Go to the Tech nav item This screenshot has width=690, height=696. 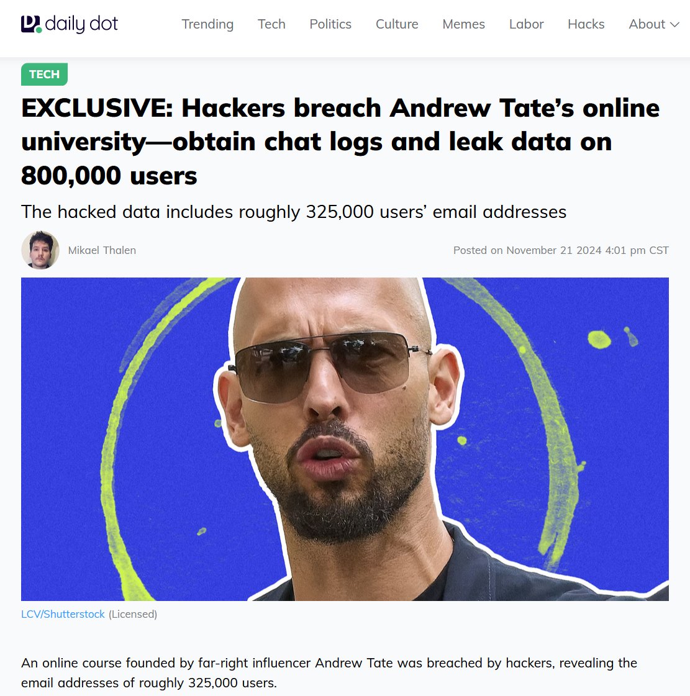tap(271, 24)
